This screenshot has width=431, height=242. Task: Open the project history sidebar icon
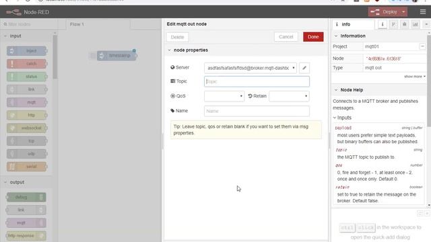(393, 24)
